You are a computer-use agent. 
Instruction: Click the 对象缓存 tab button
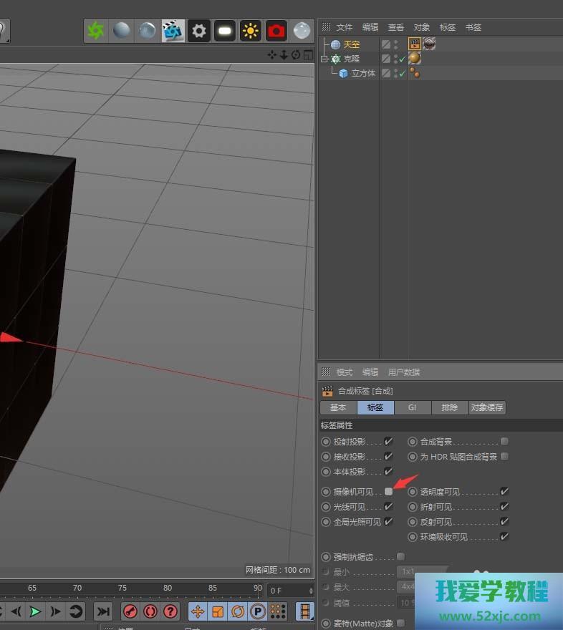tap(487, 407)
